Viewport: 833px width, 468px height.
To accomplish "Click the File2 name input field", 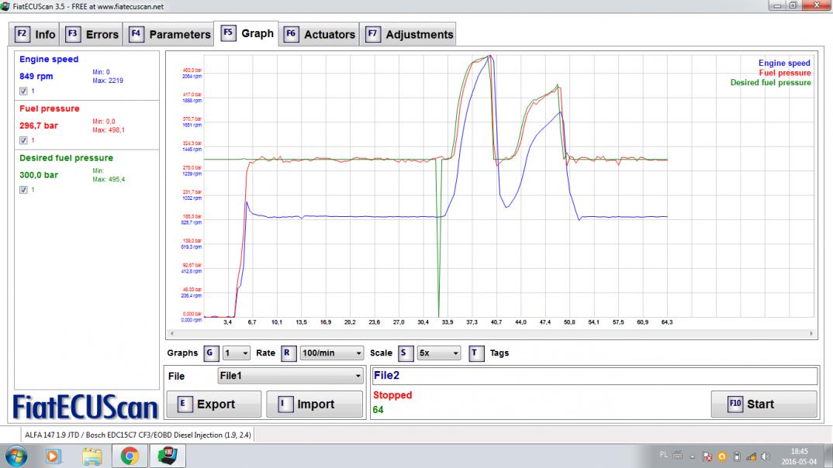I will pos(594,376).
